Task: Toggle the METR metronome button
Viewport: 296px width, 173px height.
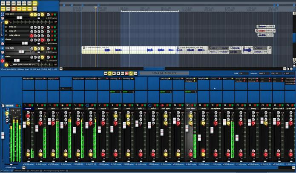Action: pyautogui.click(x=34, y=3)
